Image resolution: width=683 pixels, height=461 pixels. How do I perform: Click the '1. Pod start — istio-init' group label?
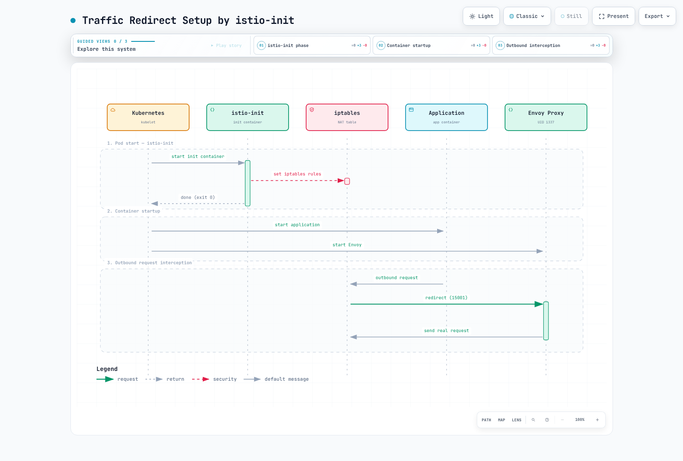[140, 143]
